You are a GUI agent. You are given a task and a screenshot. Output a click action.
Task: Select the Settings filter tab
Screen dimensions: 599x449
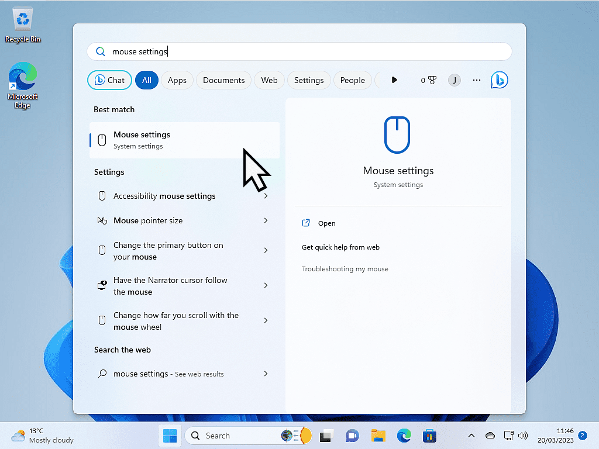tap(309, 80)
